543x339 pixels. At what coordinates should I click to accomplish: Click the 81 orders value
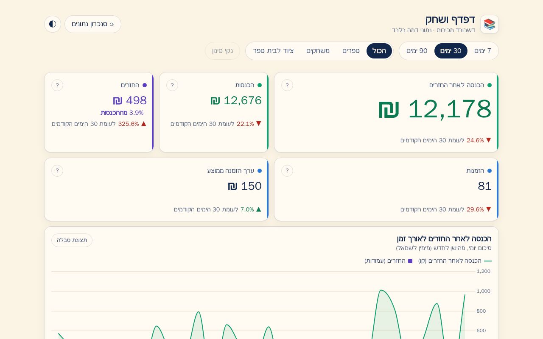[x=484, y=186]
